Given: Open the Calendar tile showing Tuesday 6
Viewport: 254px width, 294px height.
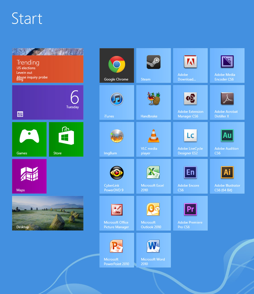Looking at the screenshot, I should tap(48, 102).
